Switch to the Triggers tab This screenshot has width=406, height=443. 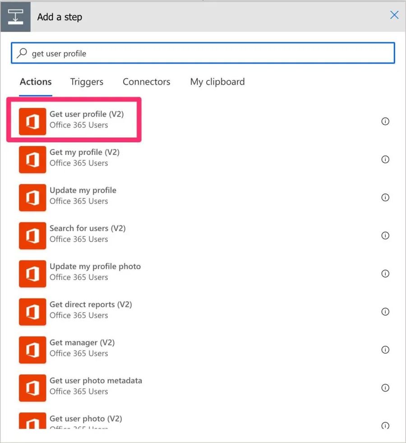87,82
